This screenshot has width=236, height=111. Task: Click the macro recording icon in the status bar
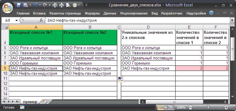coord(22,107)
